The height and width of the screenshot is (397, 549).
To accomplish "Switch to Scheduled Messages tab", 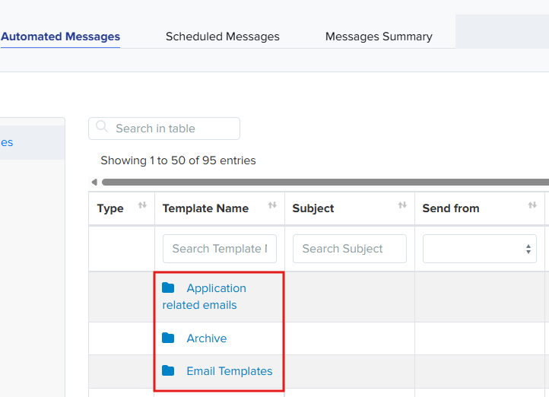I will pyautogui.click(x=223, y=37).
